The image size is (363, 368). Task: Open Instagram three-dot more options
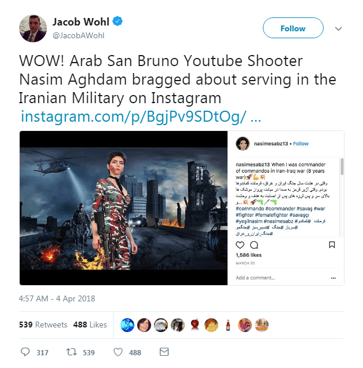tap(333, 278)
